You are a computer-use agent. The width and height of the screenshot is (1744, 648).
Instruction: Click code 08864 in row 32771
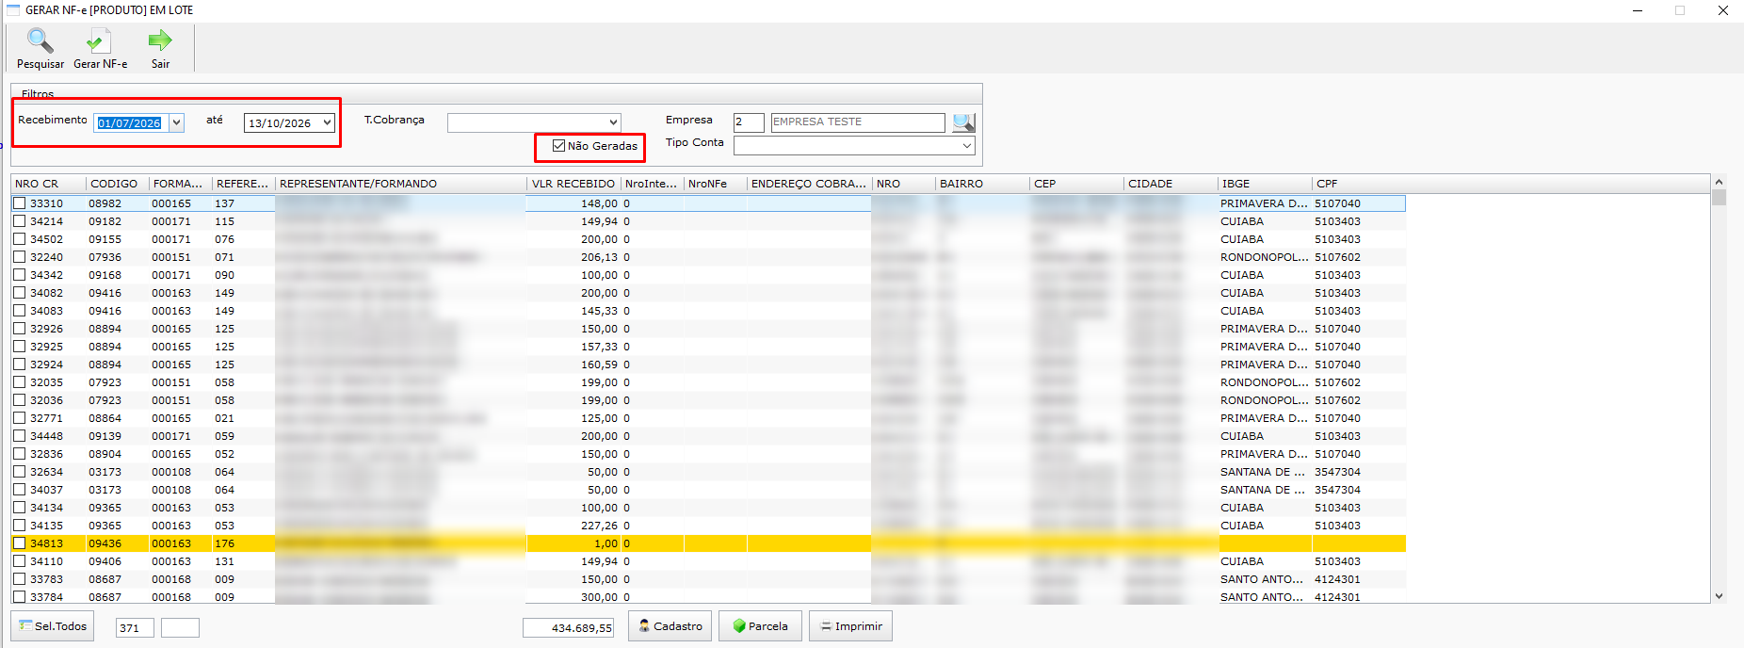[105, 418]
